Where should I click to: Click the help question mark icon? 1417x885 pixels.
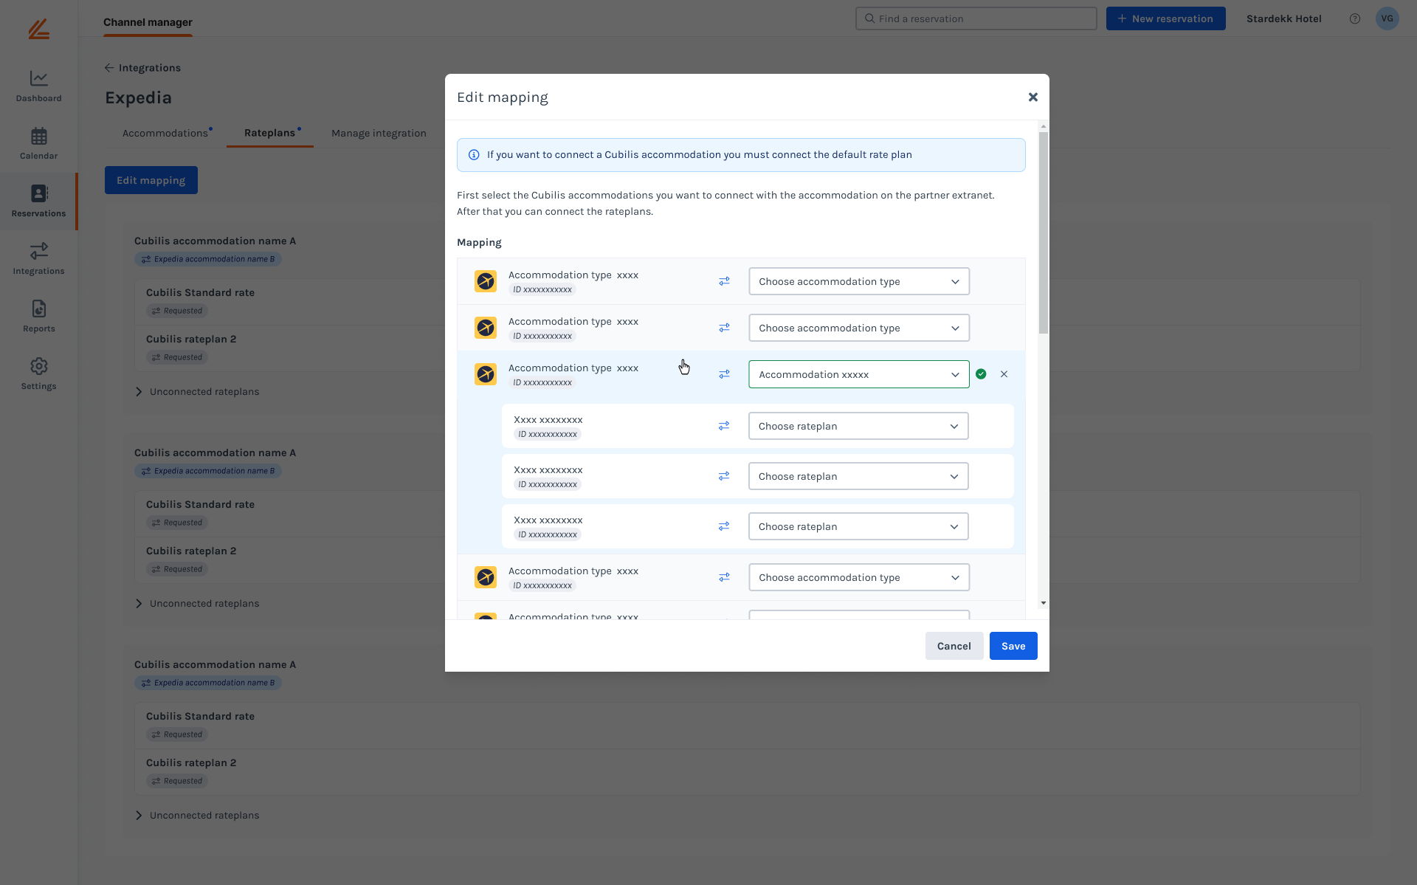tap(1354, 19)
